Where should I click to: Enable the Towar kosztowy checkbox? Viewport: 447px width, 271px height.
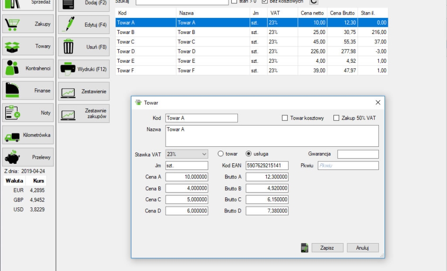pos(285,118)
